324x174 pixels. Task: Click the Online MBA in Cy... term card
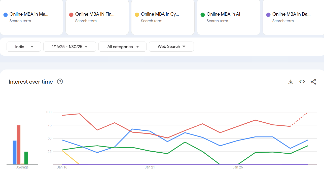pos(160,14)
